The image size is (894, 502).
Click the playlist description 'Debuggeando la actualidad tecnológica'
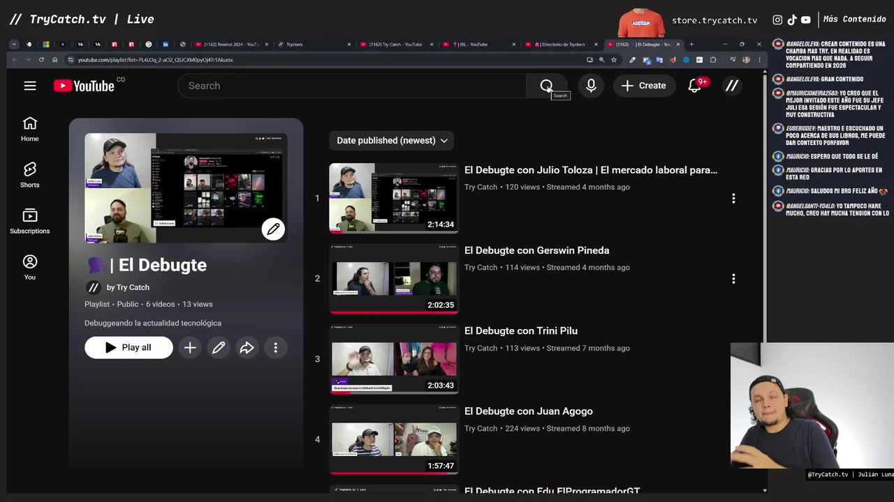coord(153,323)
